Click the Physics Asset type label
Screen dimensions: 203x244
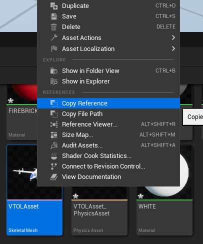[x=88, y=230]
